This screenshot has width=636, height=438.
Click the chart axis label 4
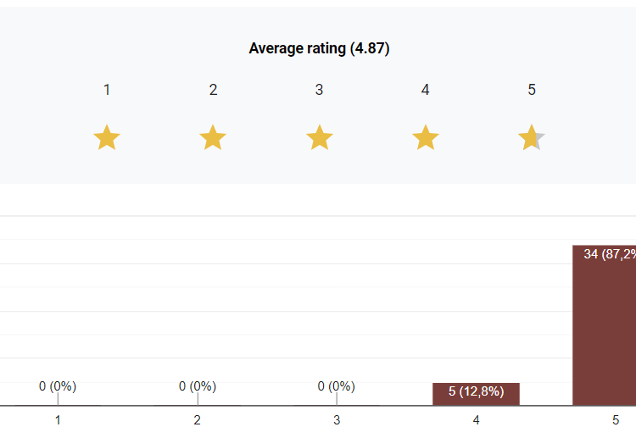476,420
